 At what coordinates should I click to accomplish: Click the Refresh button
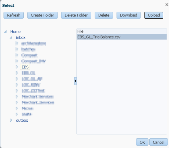(x=14, y=15)
